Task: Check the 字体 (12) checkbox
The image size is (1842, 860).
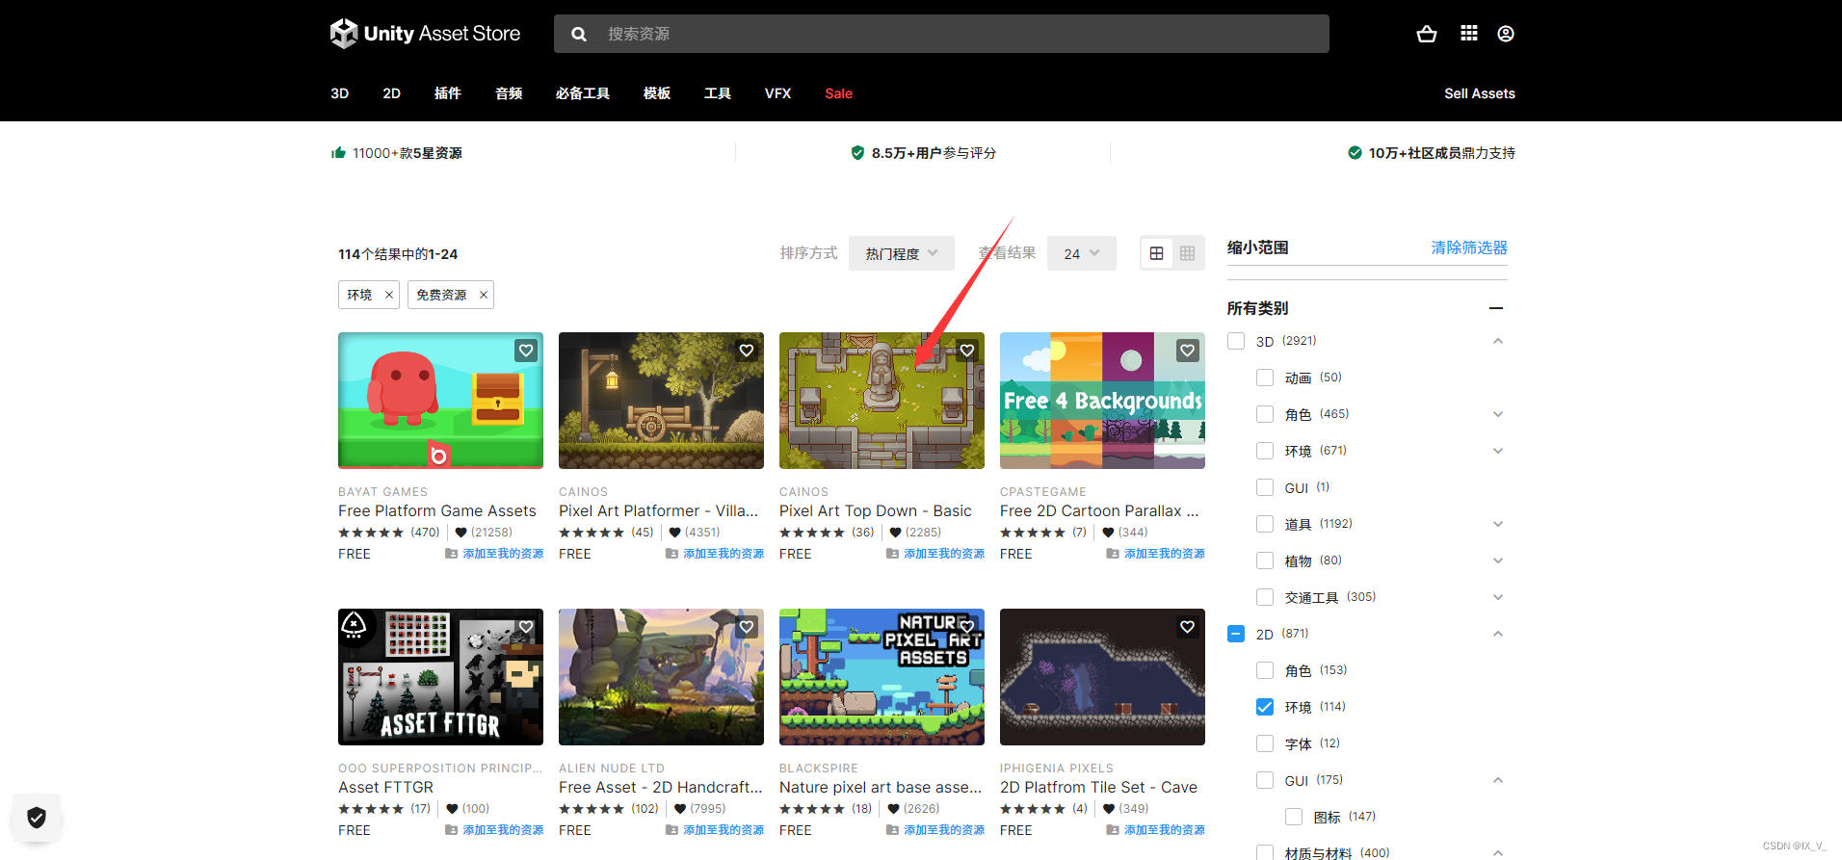Action: click(1265, 743)
